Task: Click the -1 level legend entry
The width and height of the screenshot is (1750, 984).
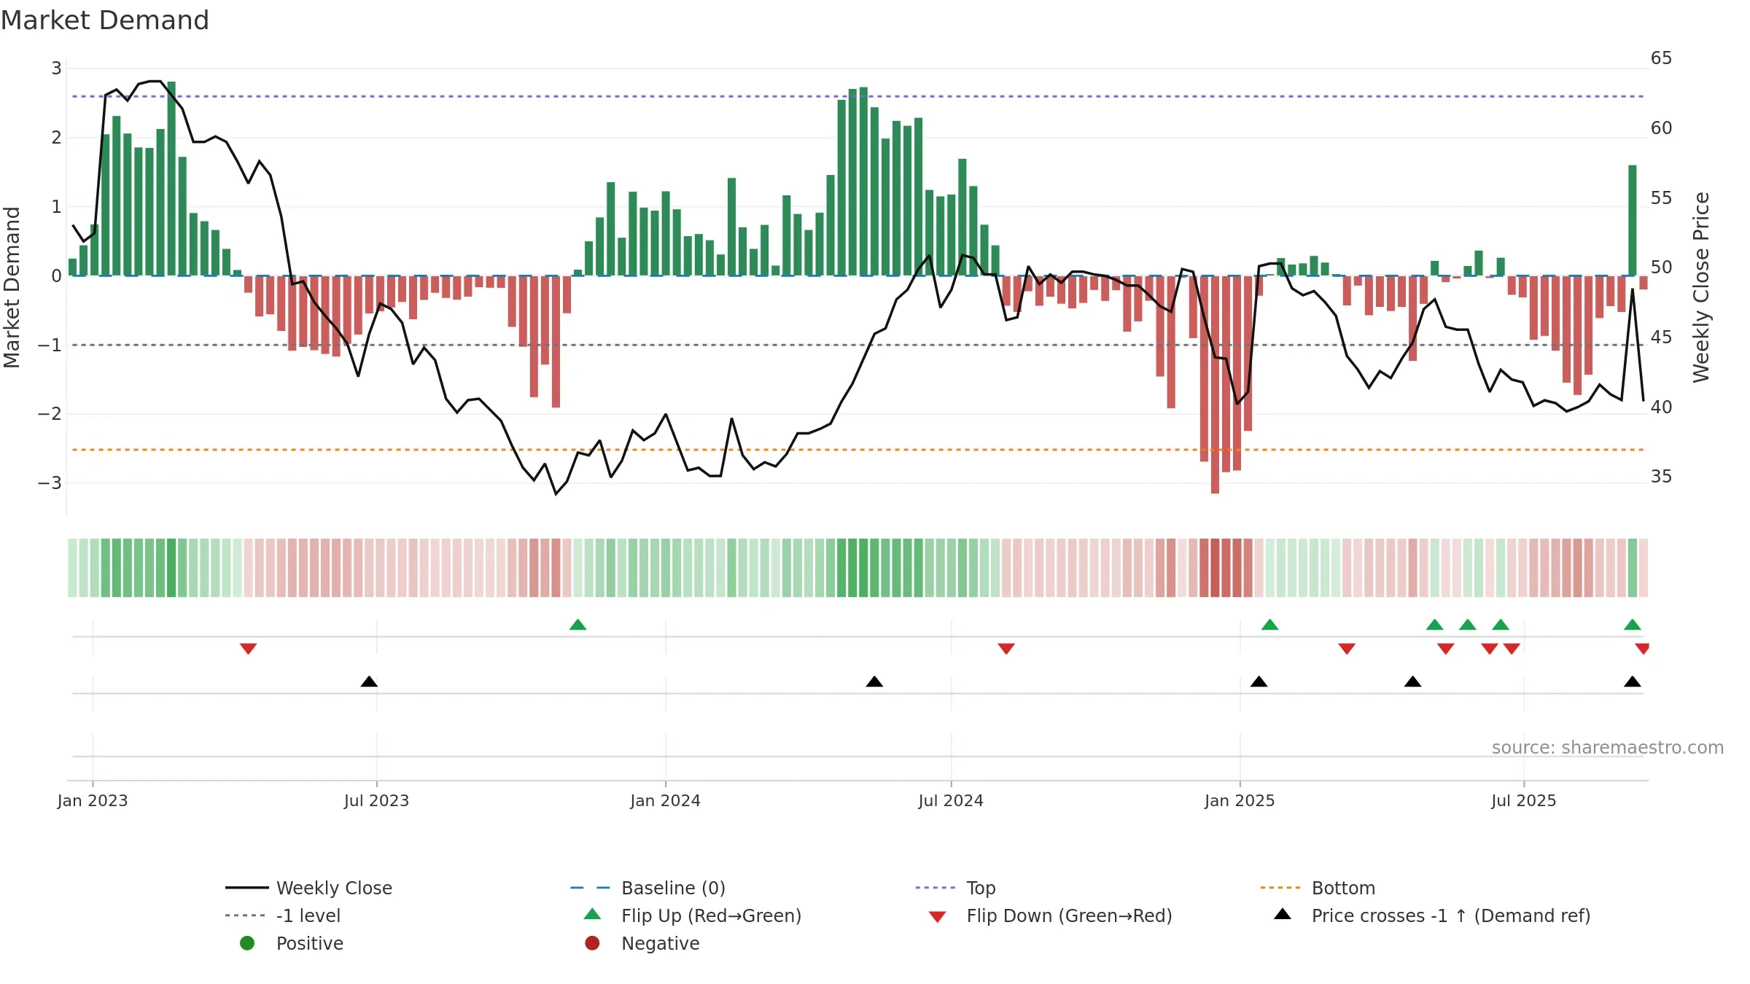Action: click(x=283, y=915)
